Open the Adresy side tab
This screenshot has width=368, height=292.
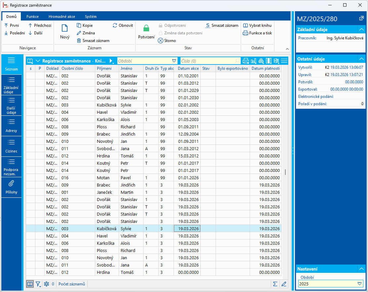point(11,126)
